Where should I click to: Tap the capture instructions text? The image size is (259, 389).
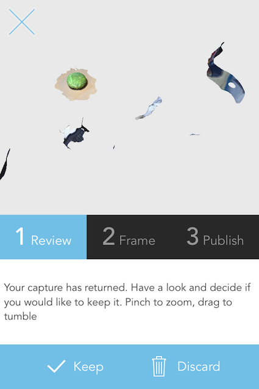tap(127, 302)
